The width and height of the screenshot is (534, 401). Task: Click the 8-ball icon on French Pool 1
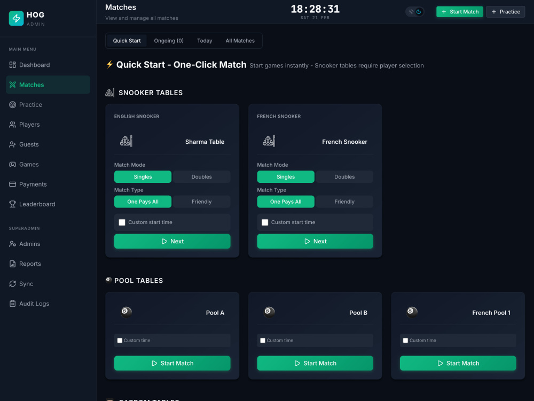(412, 312)
